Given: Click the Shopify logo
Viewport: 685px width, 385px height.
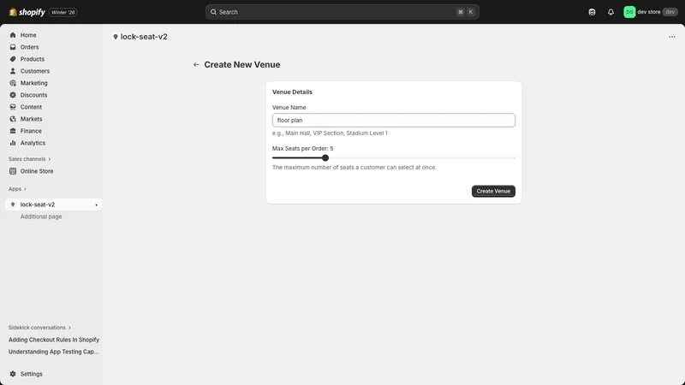Looking at the screenshot, I should tap(27, 12).
